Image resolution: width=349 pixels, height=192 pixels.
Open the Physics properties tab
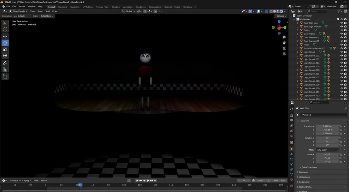click(x=292, y=164)
